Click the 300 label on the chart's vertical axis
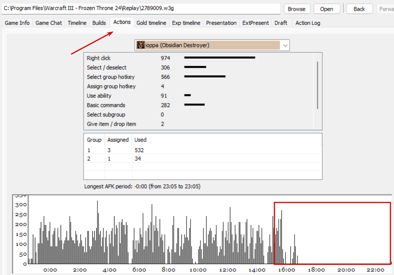 [x=21, y=204]
